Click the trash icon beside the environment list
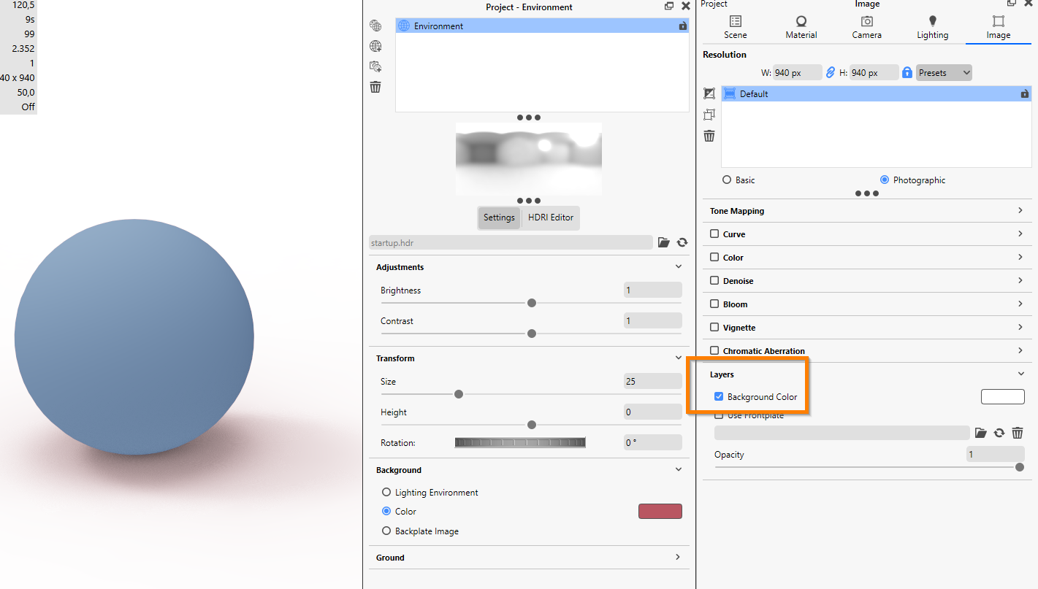The height and width of the screenshot is (589, 1038). [375, 87]
